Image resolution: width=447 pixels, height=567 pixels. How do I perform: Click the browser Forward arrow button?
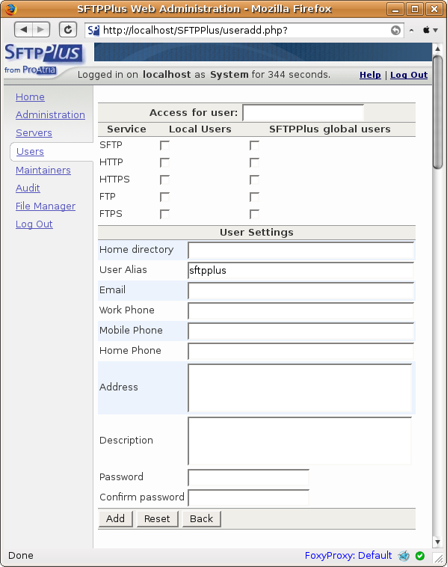point(41,30)
